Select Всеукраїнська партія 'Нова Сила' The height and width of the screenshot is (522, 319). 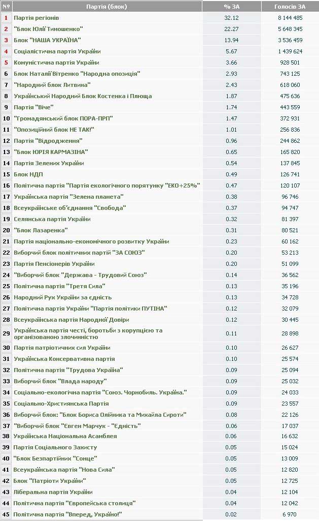pyautogui.click(x=64, y=470)
